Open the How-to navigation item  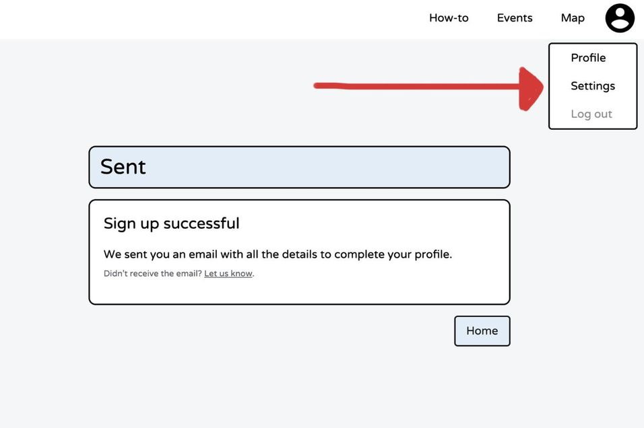449,18
